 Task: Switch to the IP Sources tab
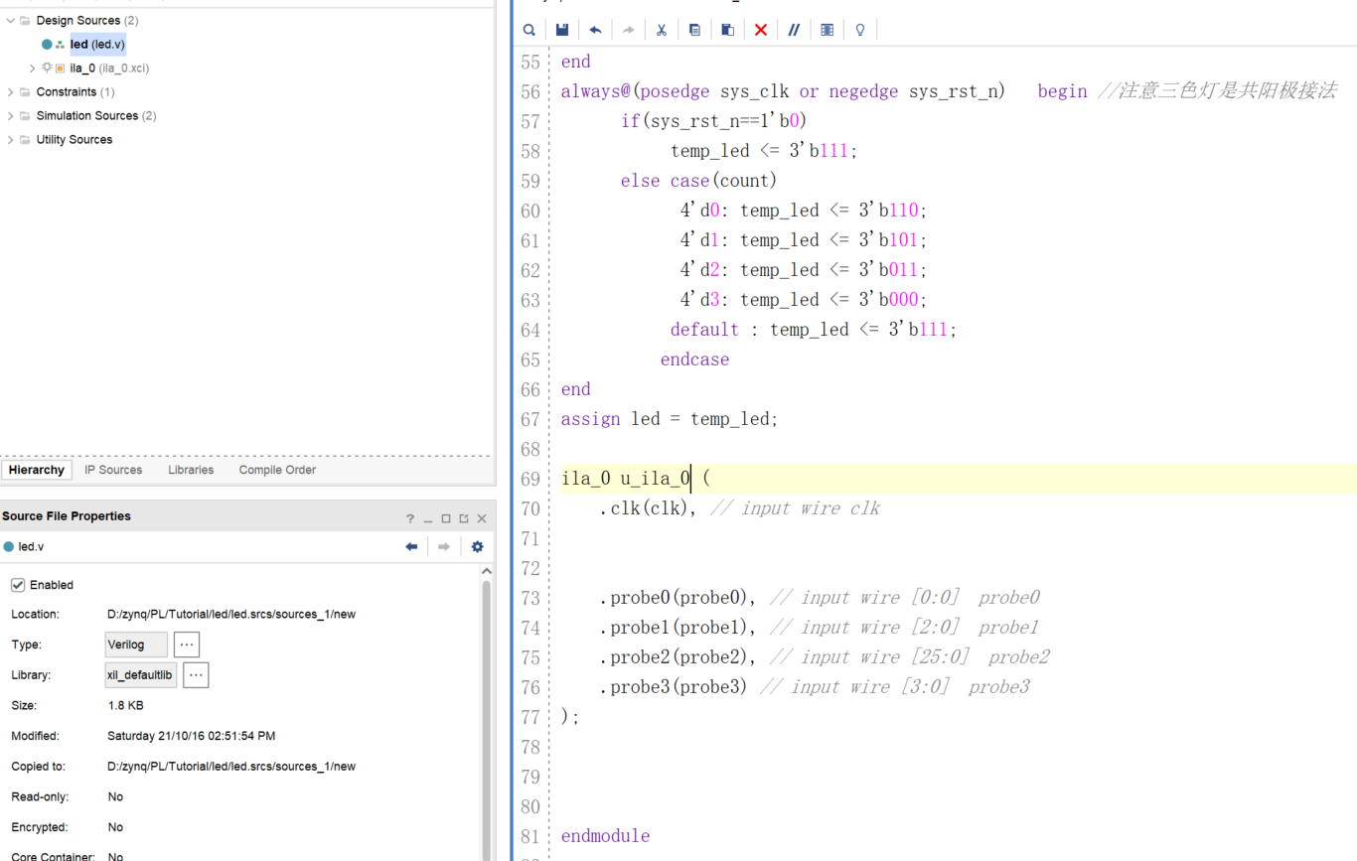click(112, 470)
